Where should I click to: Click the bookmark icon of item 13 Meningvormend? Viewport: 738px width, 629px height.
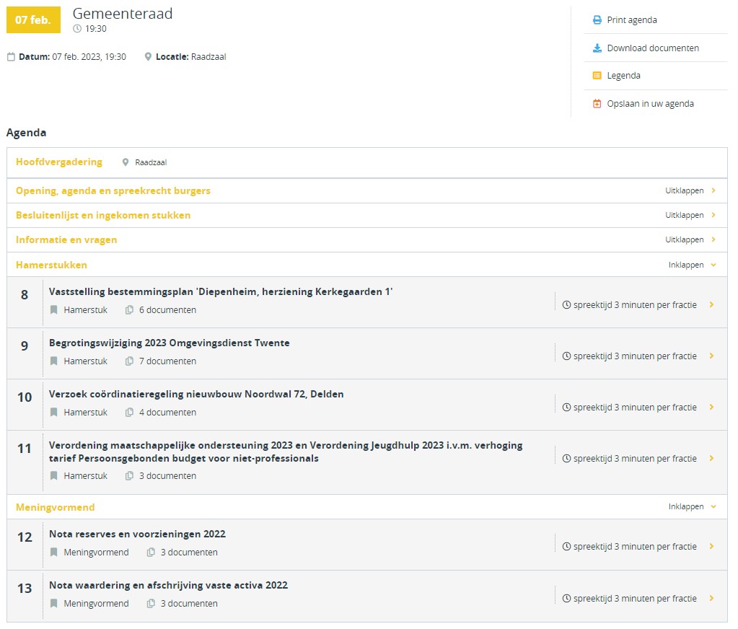[x=53, y=604]
